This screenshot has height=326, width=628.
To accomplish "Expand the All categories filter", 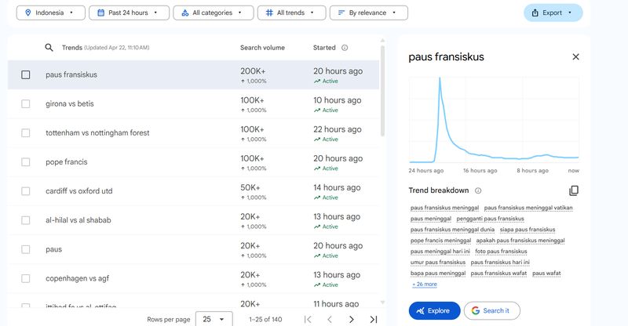I will pos(213,13).
